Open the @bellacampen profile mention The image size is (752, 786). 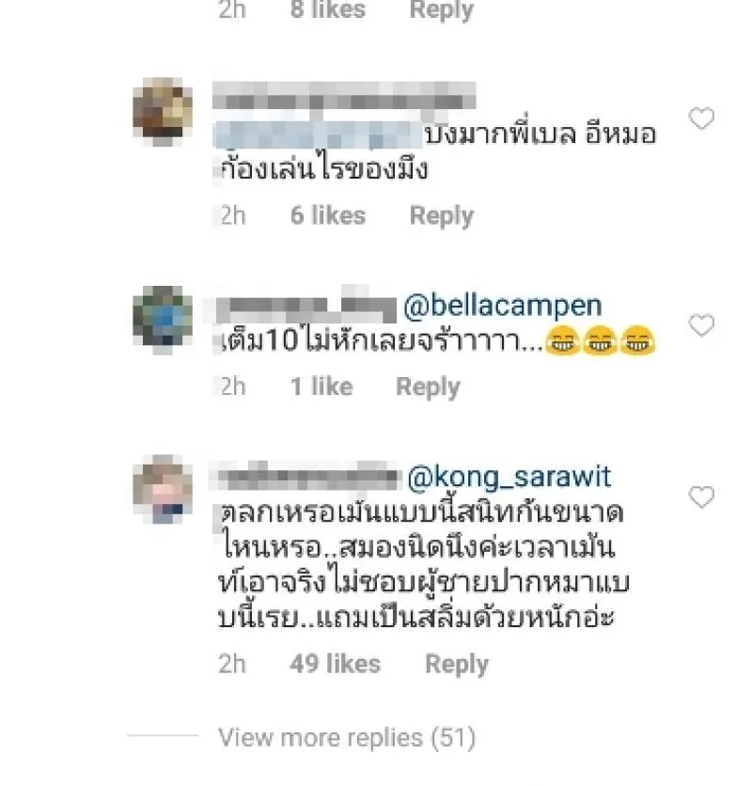[502, 306]
